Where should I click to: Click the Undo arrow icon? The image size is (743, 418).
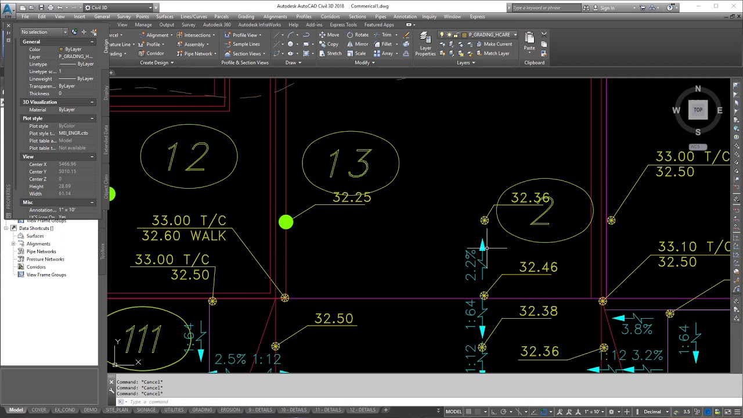tap(60, 8)
